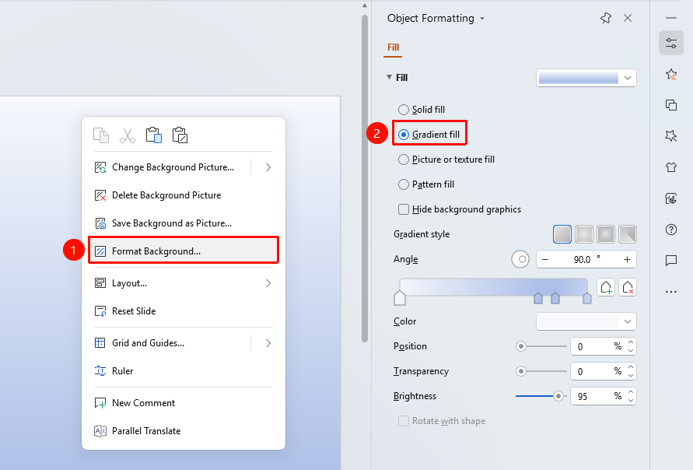Click the Transparency slider handle
Screen dimensions: 693x470
pyautogui.click(x=520, y=371)
